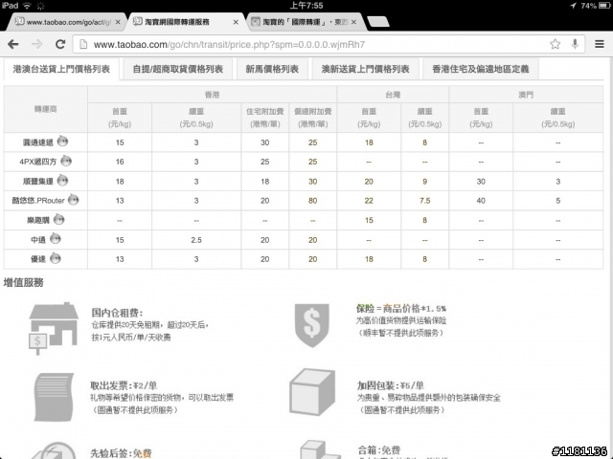613x459 pixels.
Task: Close the 淘寶網國際轉運服務 tab
Action: tap(236, 22)
